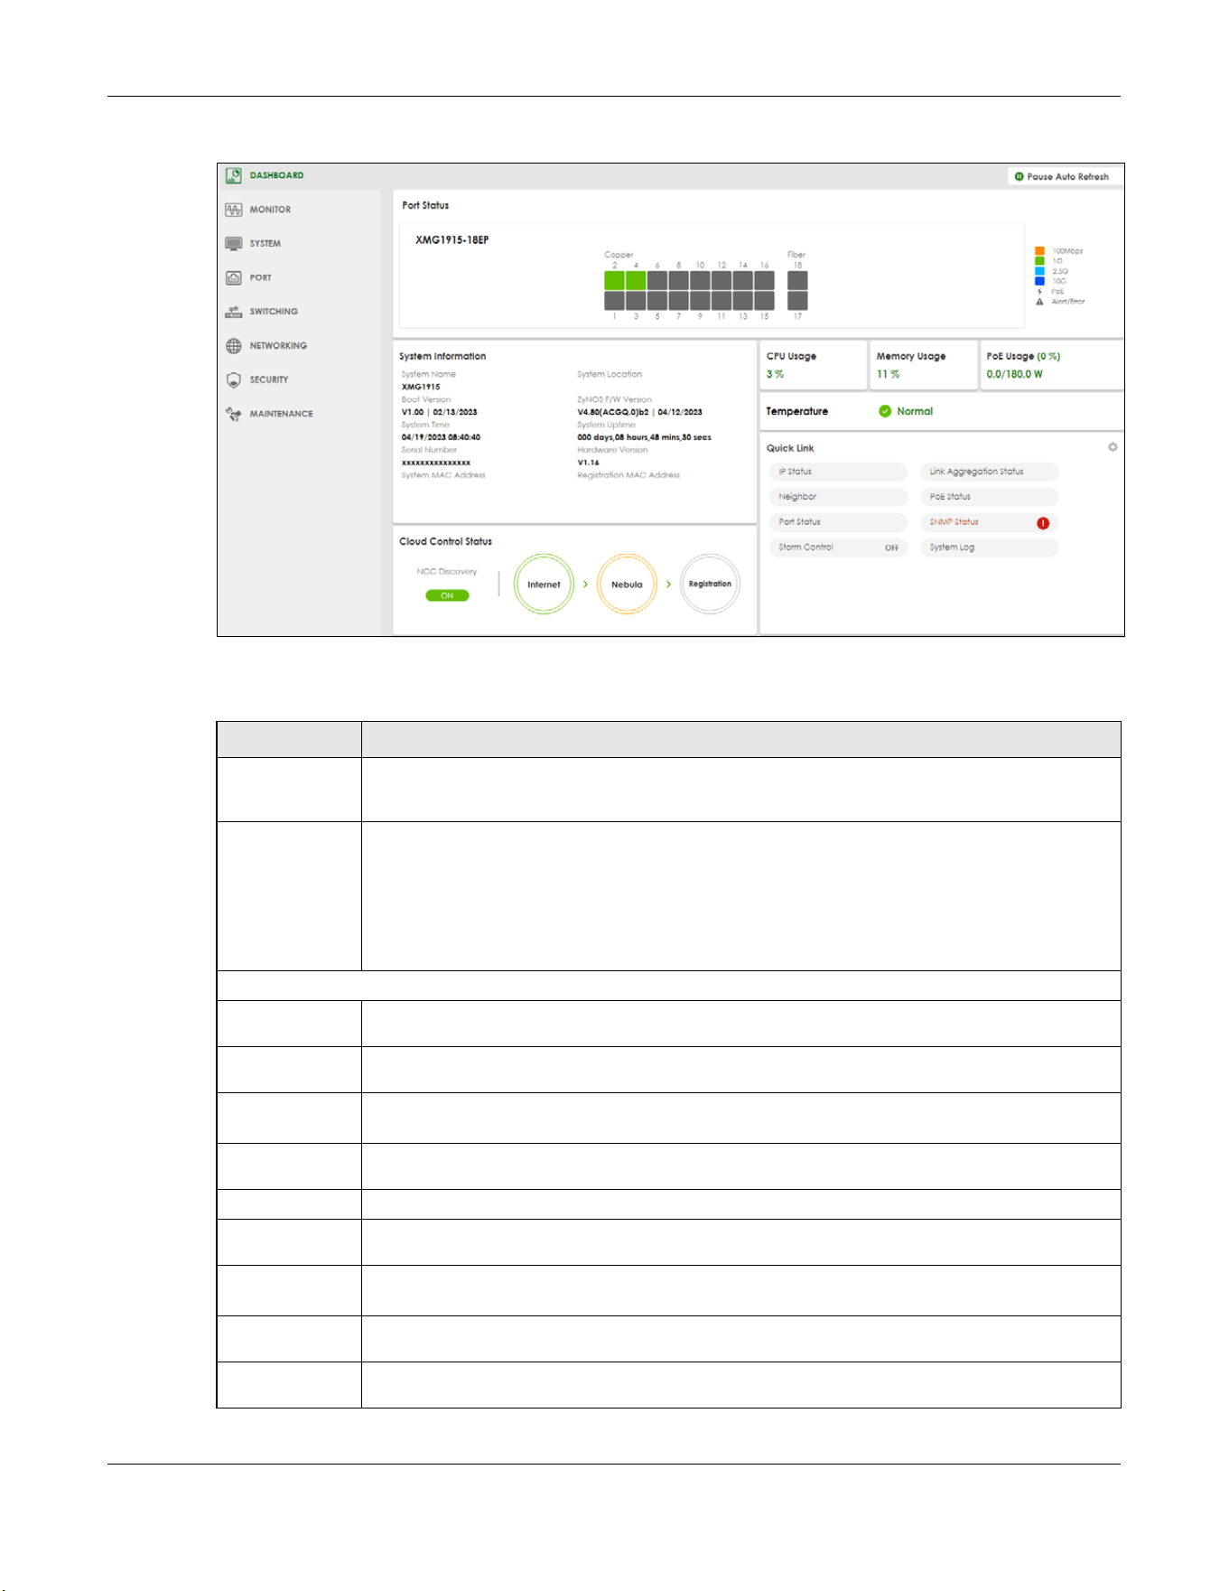Image resolution: width=1229 pixels, height=1591 pixels.
Task: Open NETWORKING menu
Action: point(278,346)
